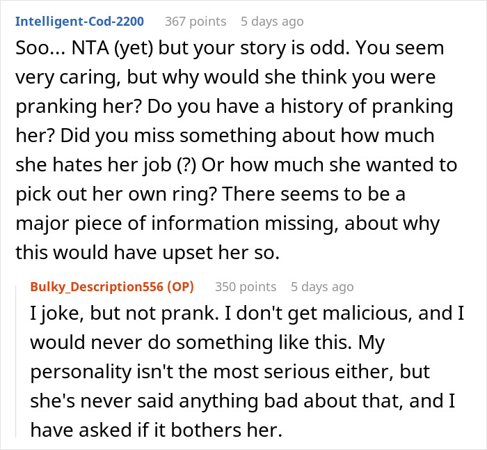The height and width of the screenshot is (450, 487).
Task: Click the 367 points score
Action: coord(195,22)
